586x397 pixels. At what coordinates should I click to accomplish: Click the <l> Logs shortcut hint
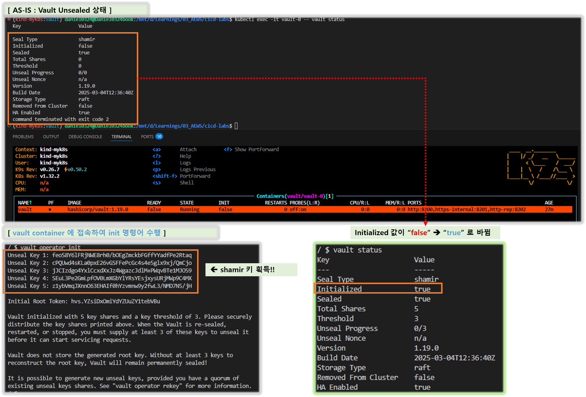pyautogui.click(x=172, y=163)
